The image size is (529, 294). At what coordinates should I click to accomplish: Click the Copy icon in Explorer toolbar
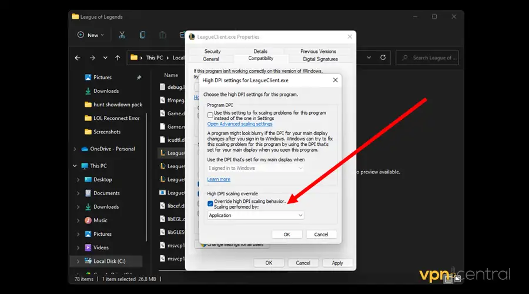[x=142, y=35]
